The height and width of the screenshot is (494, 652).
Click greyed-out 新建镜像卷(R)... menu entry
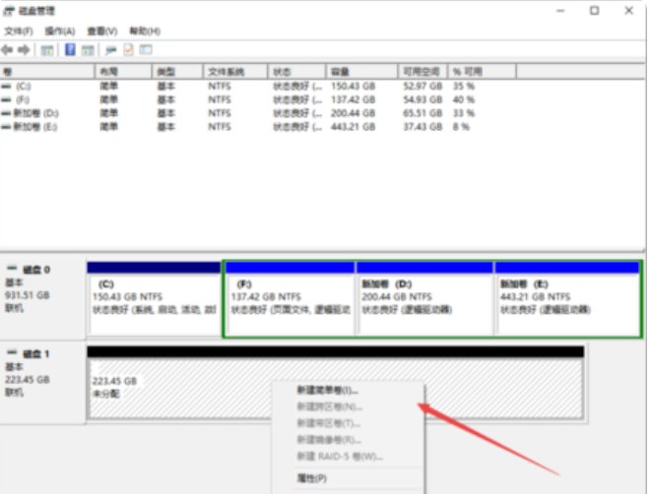coord(329,440)
